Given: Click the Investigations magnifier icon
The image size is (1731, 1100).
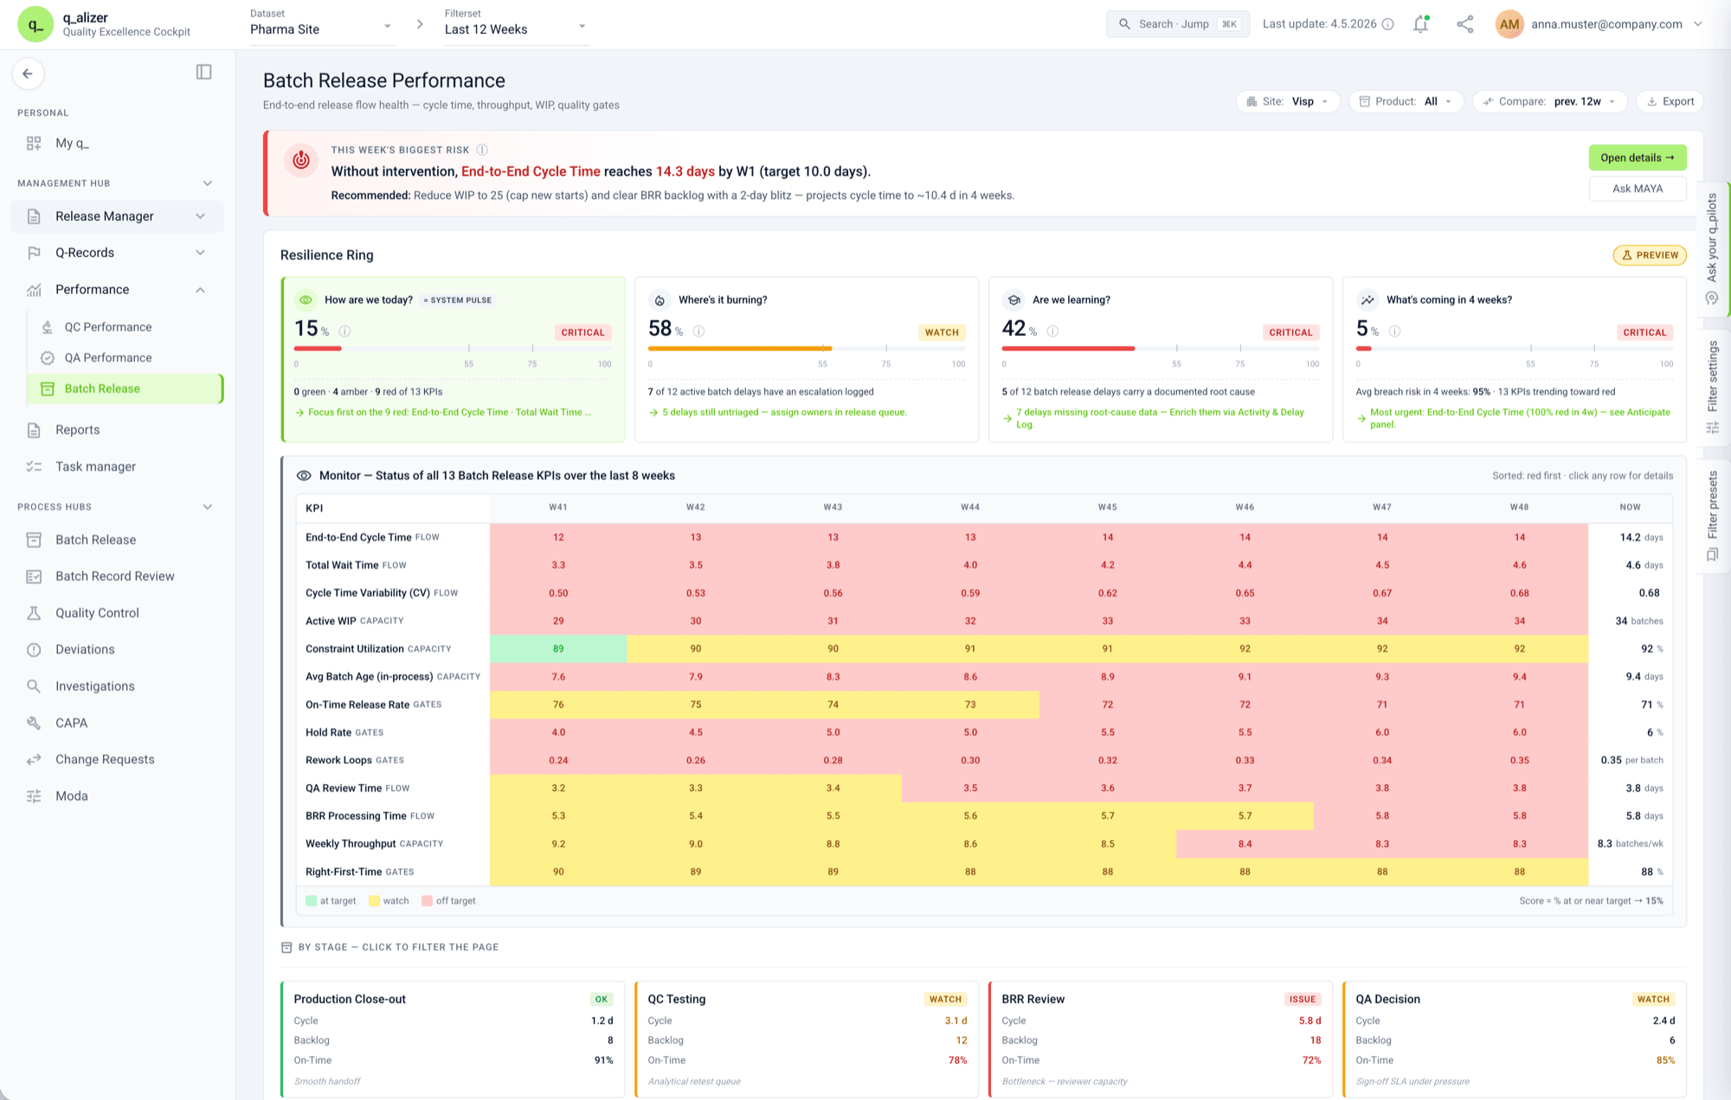Looking at the screenshot, I should pyautogui.click(x=34, y=685).
